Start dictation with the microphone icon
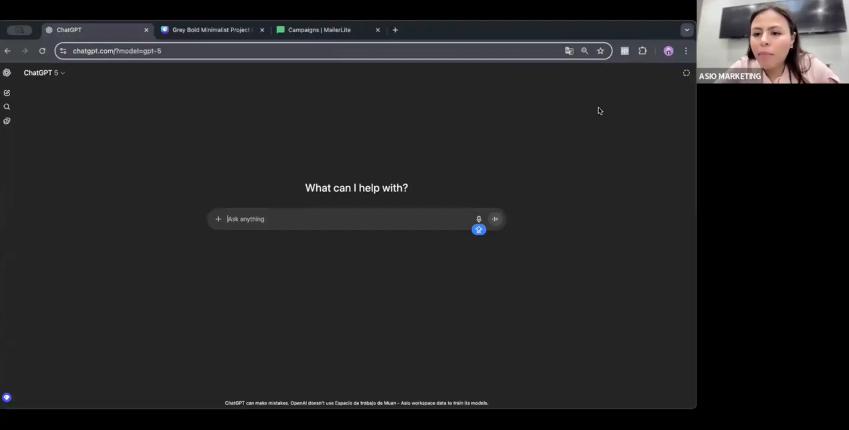The width and height of the screenshot is (849, 430). 479,219
